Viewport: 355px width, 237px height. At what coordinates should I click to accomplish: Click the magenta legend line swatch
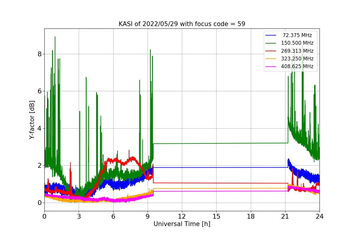pos(271,66)
